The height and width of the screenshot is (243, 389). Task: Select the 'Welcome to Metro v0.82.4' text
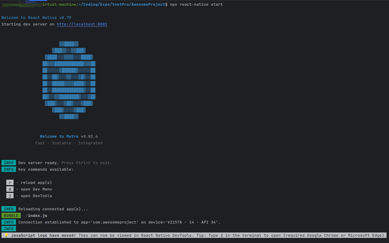69,136
